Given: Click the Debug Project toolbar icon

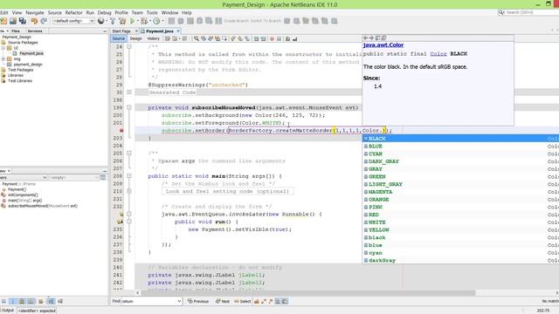Looking at the screenshot, I should point(144,21).
